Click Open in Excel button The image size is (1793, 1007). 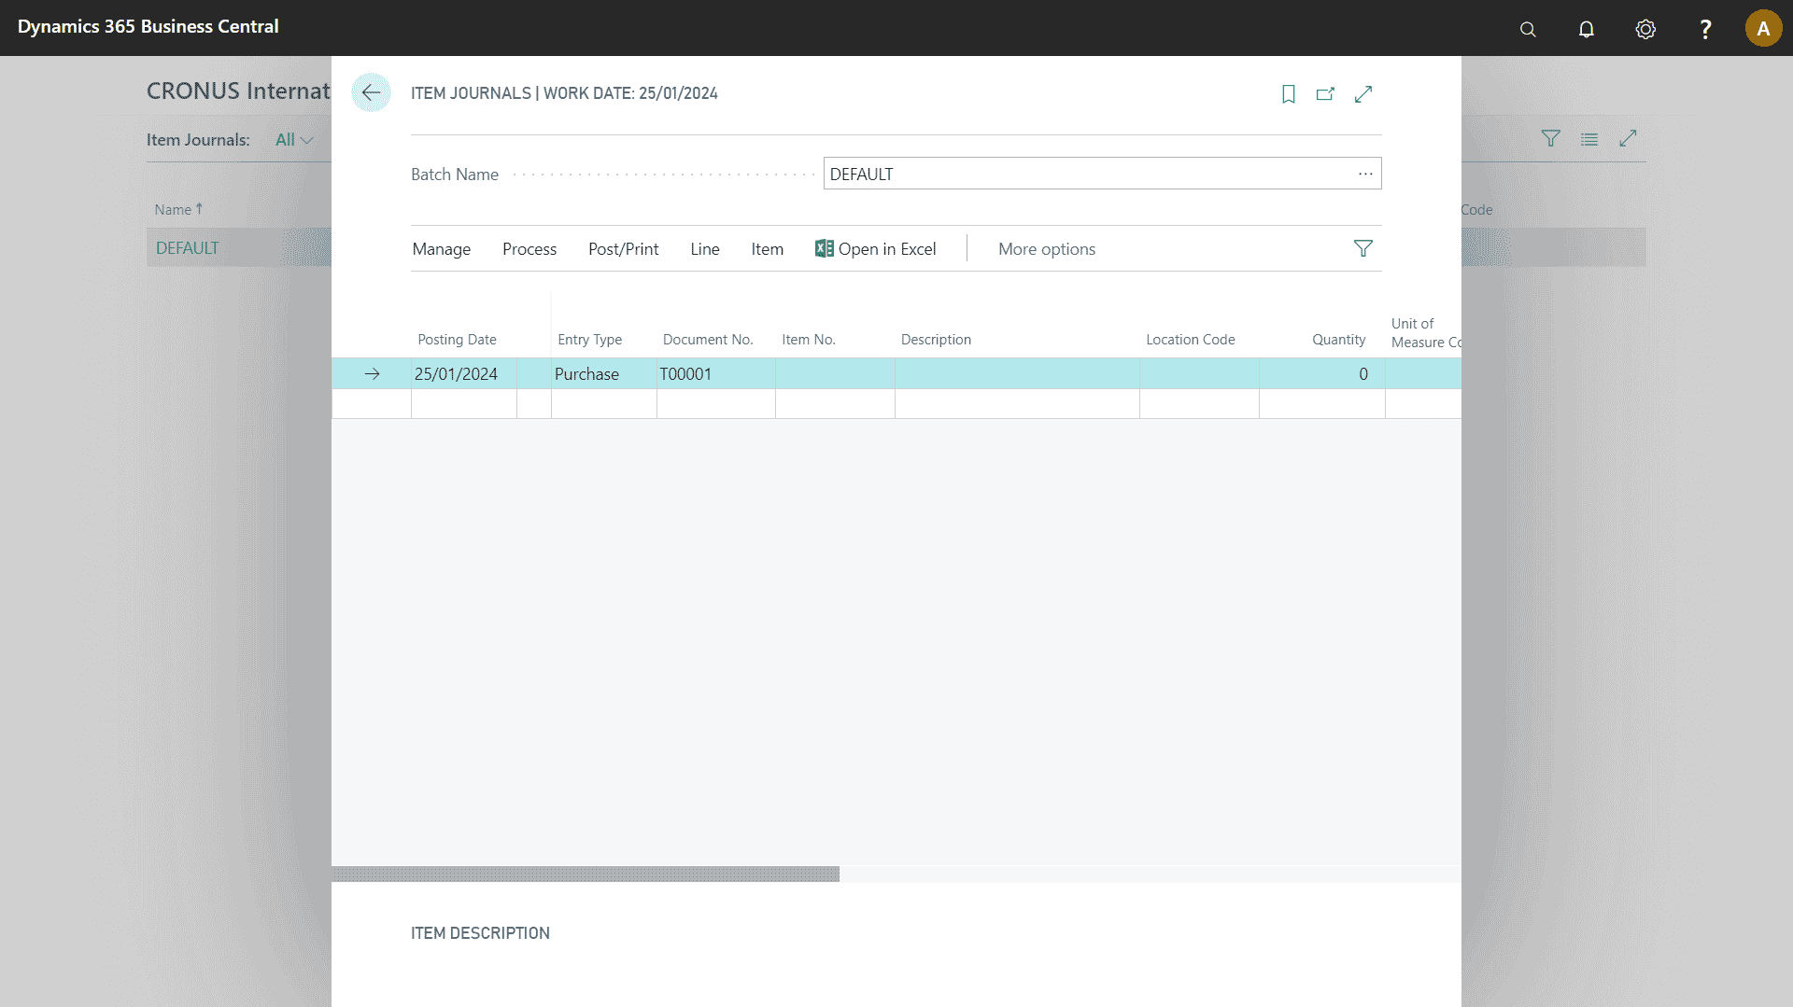pos(875,249)
